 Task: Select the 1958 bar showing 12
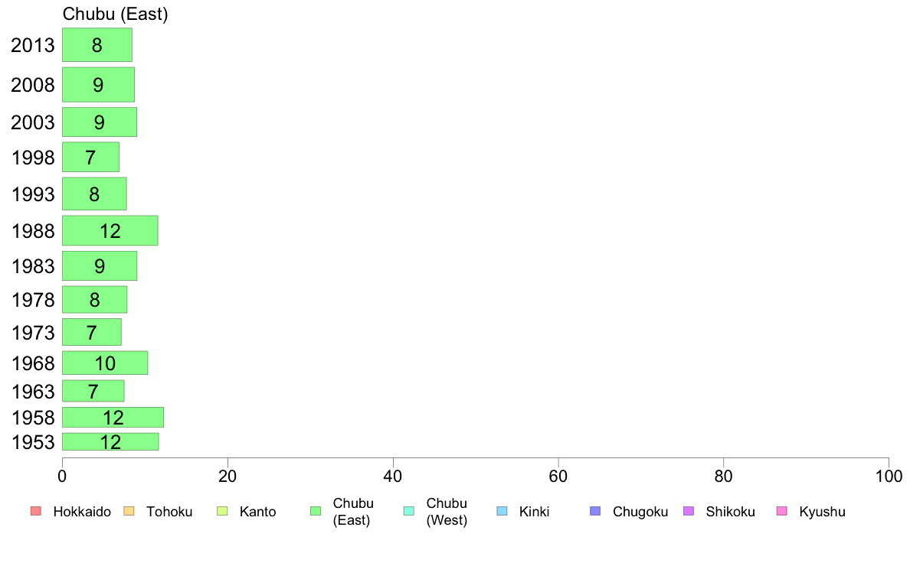tap(113, 418)
